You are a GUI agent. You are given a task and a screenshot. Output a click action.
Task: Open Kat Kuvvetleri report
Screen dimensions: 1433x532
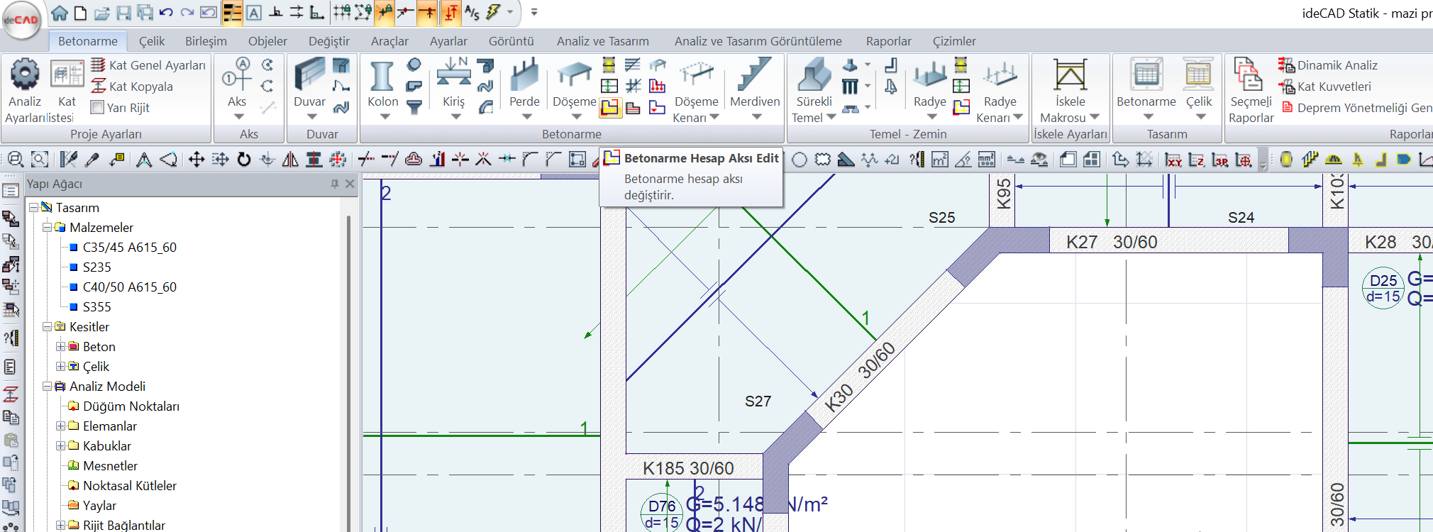[1325, 87]
